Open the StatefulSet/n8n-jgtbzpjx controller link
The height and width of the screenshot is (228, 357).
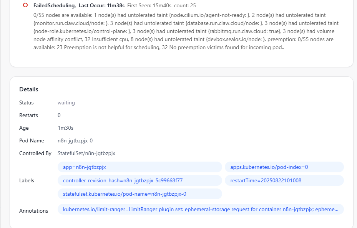(x=86, y=154)
